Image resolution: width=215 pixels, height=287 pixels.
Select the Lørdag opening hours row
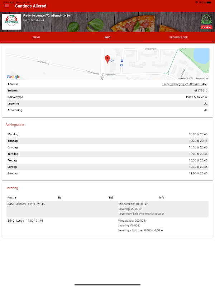pyautogui.click(x=107, y=167)
